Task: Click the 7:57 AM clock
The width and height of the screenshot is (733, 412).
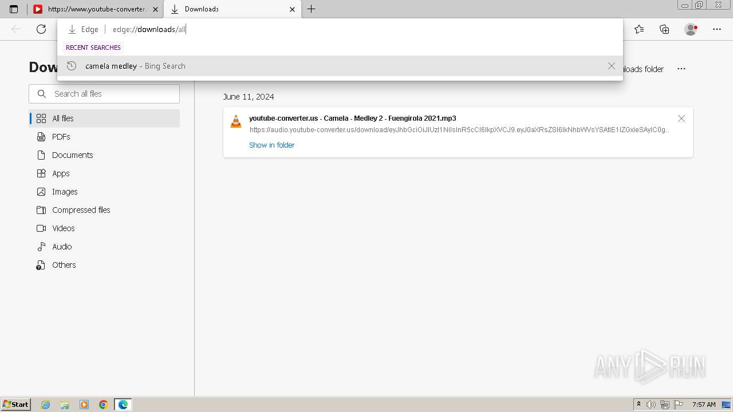Action: [704, 405]
